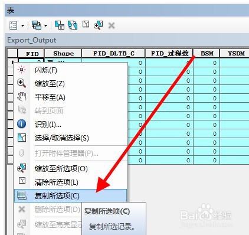Click the last row's BSM cell

click(207, 160)
